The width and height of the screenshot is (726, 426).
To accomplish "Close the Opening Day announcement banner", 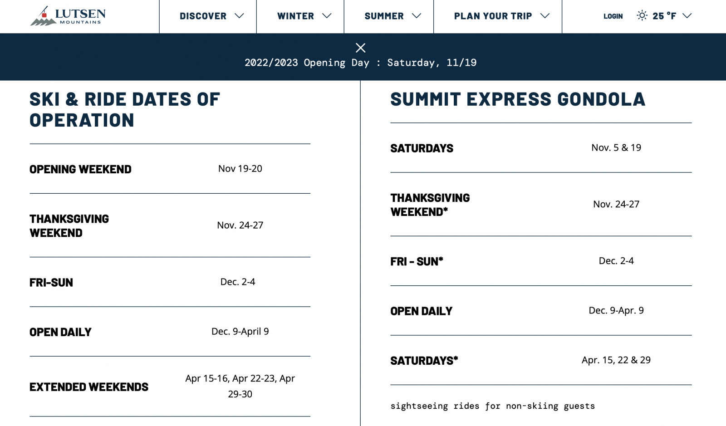I will pyautogui.click(x=361, y=48).
